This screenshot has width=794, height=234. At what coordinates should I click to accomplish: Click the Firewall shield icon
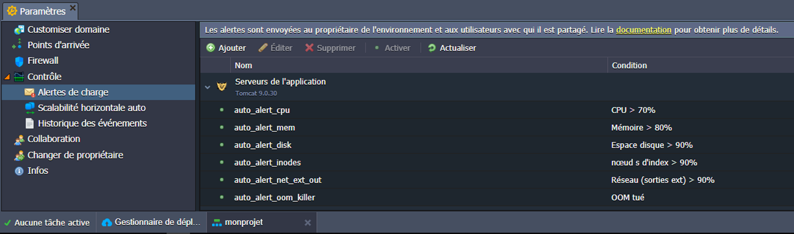point(19,61)
